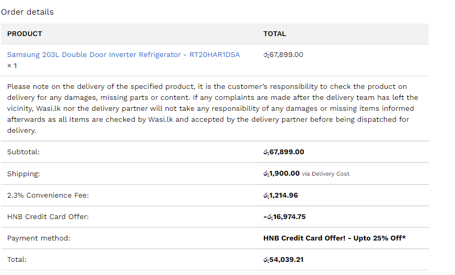Click the 'Total:' label
This screenshot has width=455, height=275.
click(x=17, y=260)
